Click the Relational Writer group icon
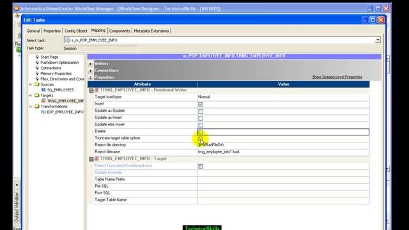Image resolution: width=409 pixels, height=230 pixels. [96, 90]
